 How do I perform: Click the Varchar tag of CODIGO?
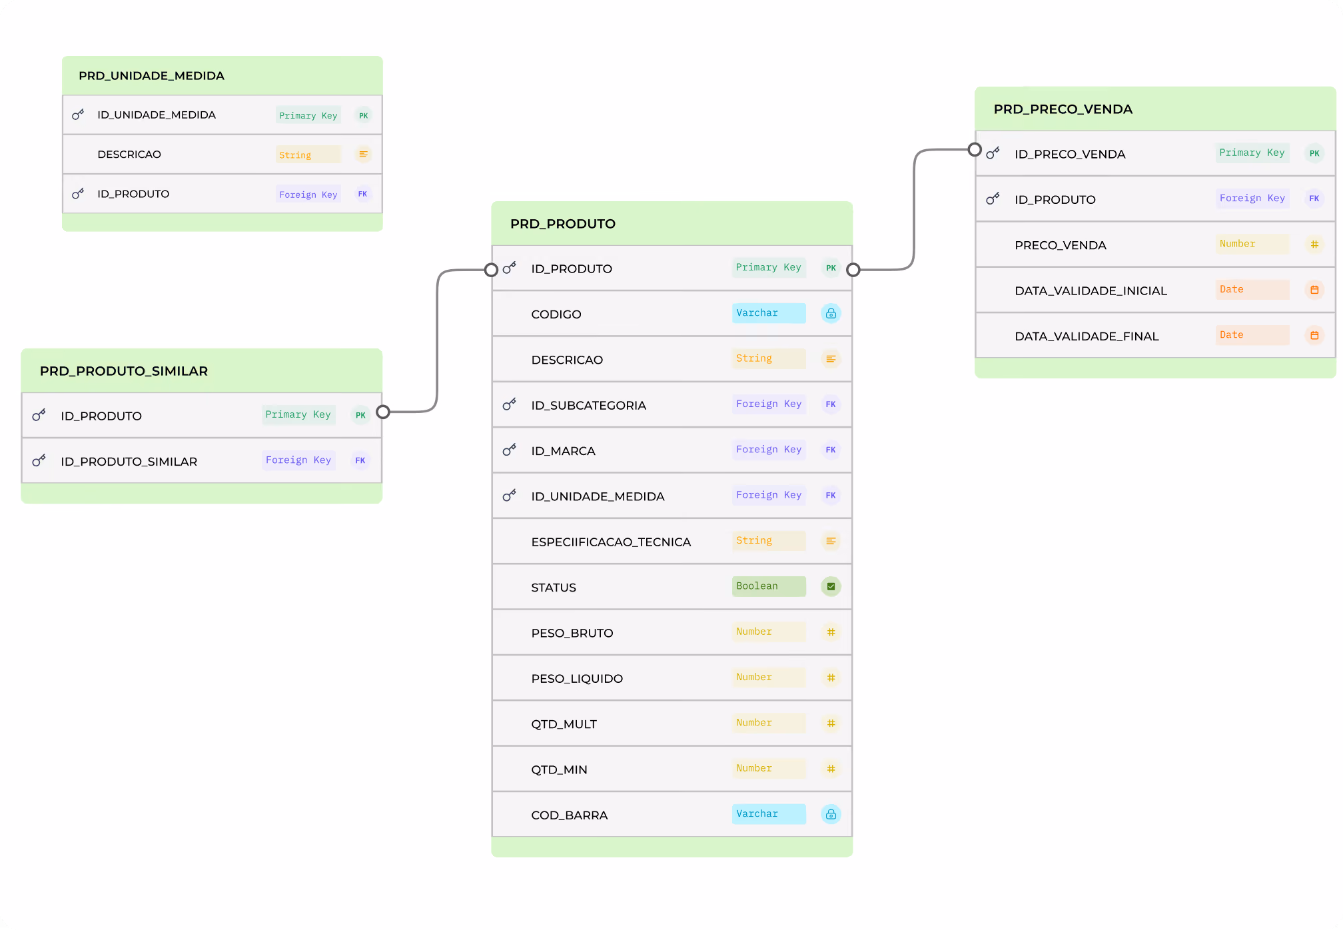[769, 313]
